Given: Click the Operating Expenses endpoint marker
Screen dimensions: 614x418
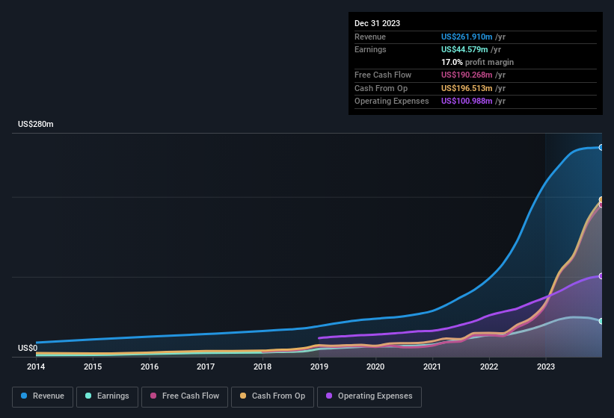Looking at the screenshot, I should click(x=601, y=275).
